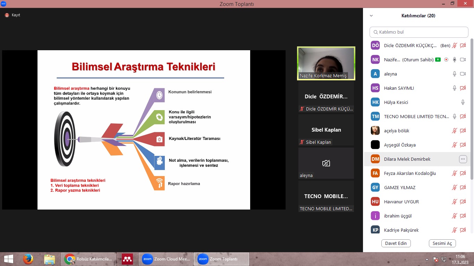Open Firefox from the Windows taskbar

[28, 259]
